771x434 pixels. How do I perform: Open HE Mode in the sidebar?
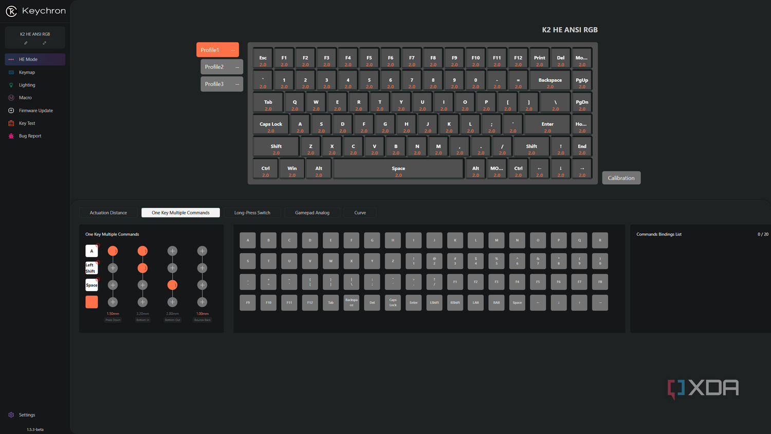click(35, 59)
